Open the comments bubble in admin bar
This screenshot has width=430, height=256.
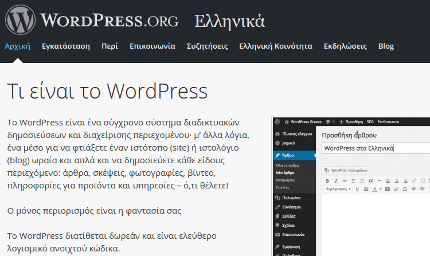(330, 122)
